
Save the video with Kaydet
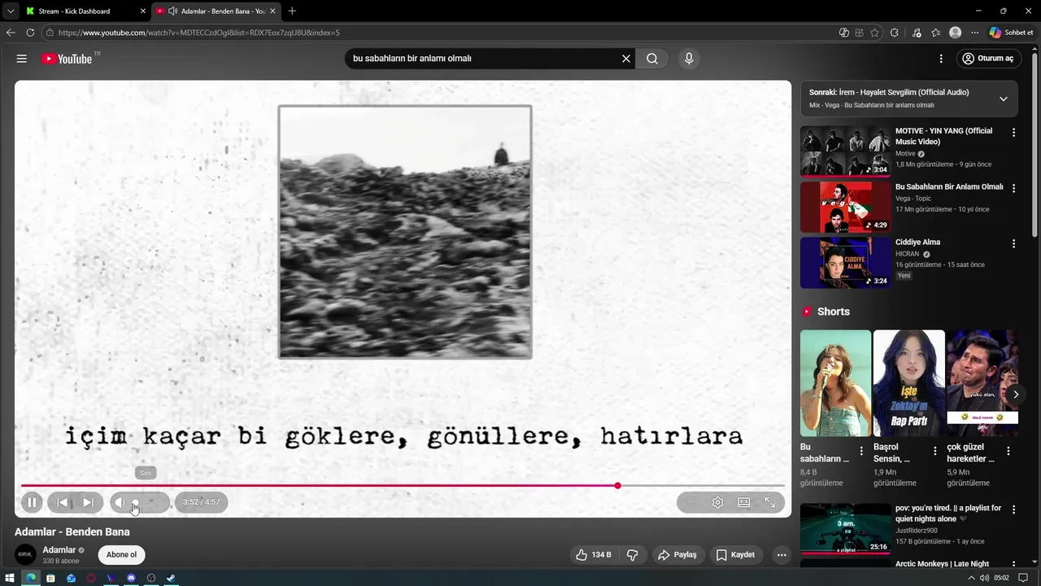pos(735,555)
